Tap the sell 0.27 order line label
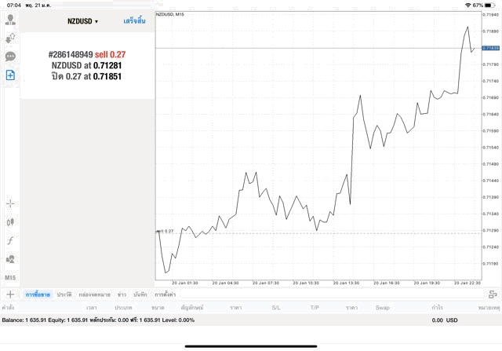The height and width of the screenshot is (351, 502). coord(166,231)
